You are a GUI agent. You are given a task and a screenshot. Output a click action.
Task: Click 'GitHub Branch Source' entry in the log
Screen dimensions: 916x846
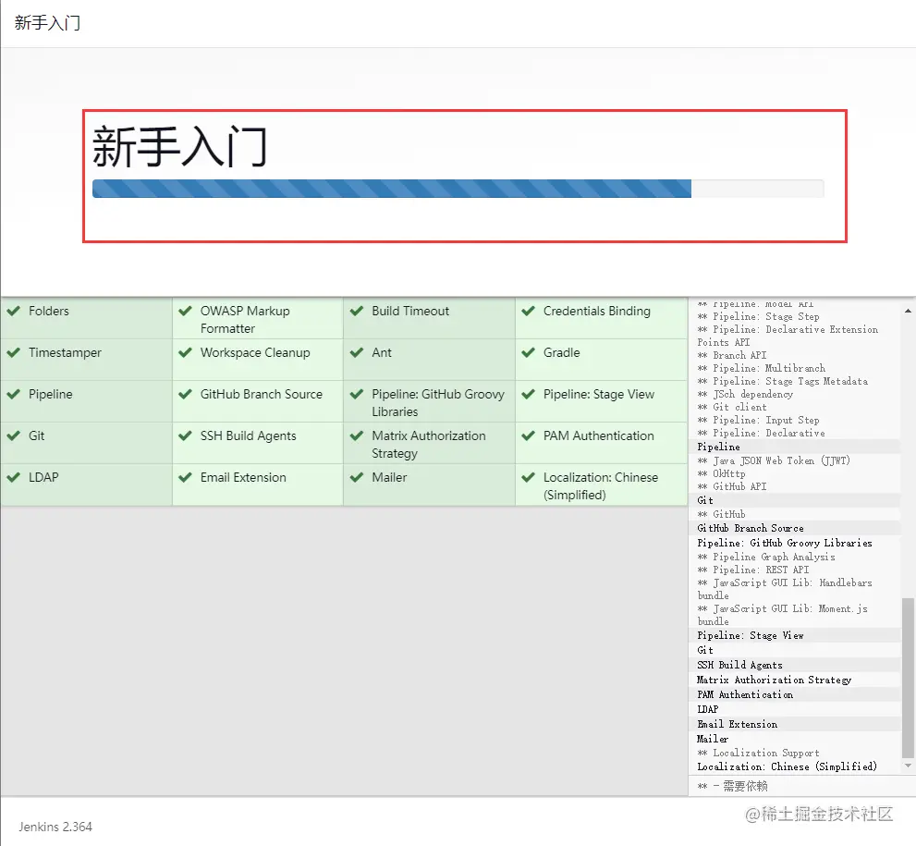[x=751, y=528]
